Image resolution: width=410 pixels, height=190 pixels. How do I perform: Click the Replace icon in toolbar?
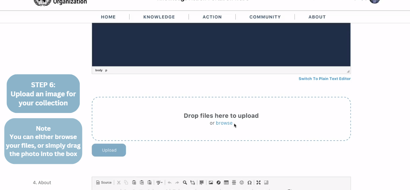(x=193, y=182)
